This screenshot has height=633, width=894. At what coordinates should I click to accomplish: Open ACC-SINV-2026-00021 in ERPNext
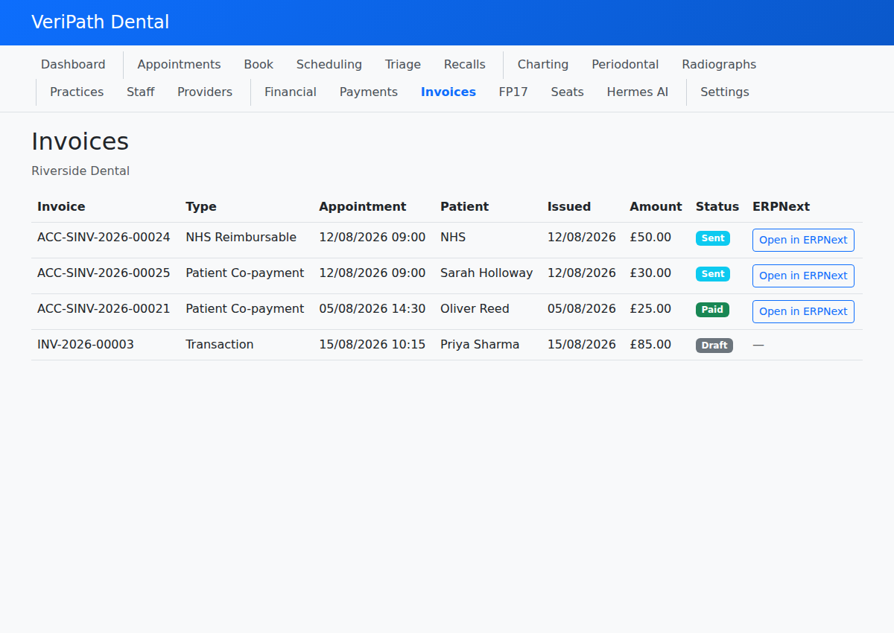[x=803, y=311]
